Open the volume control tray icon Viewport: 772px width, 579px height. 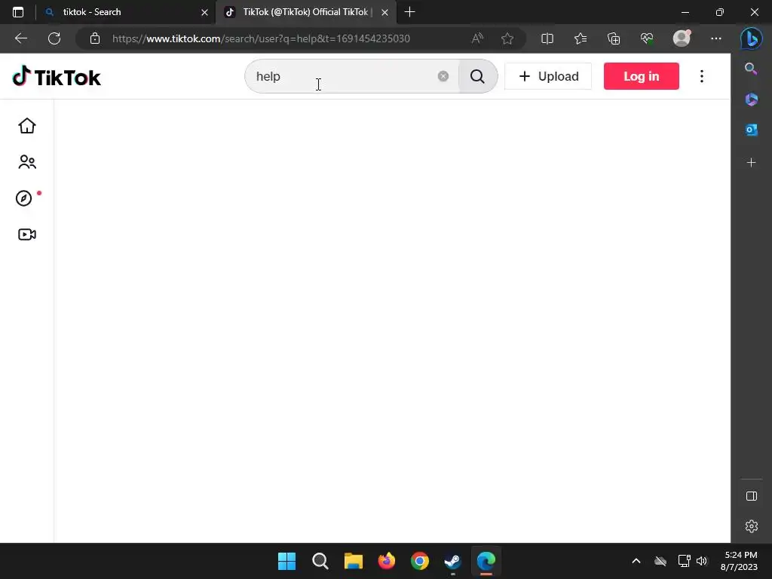(x=702, y=561)
